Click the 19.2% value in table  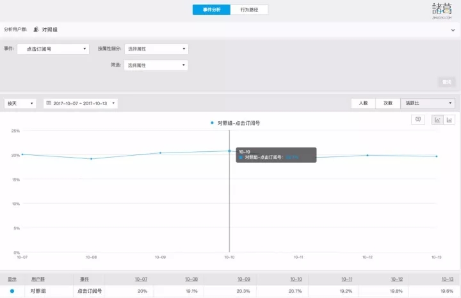click(346, 291)
